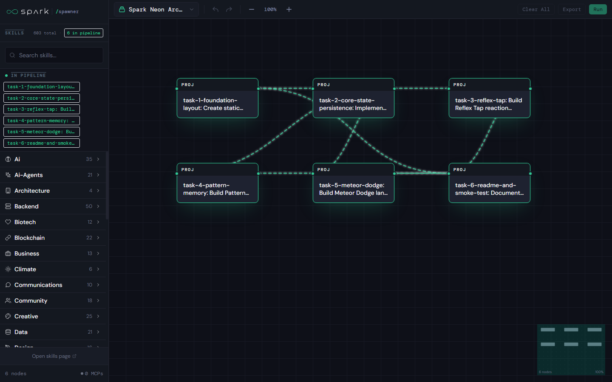Undo the last canvas action
This screenshot has height=382, width=612.
coord(215,9)
